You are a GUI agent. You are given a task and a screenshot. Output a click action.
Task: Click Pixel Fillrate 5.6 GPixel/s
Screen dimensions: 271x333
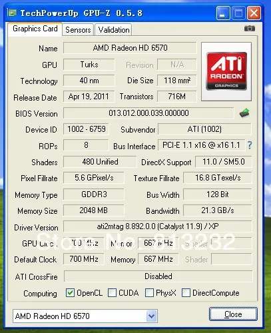point(94,178)
